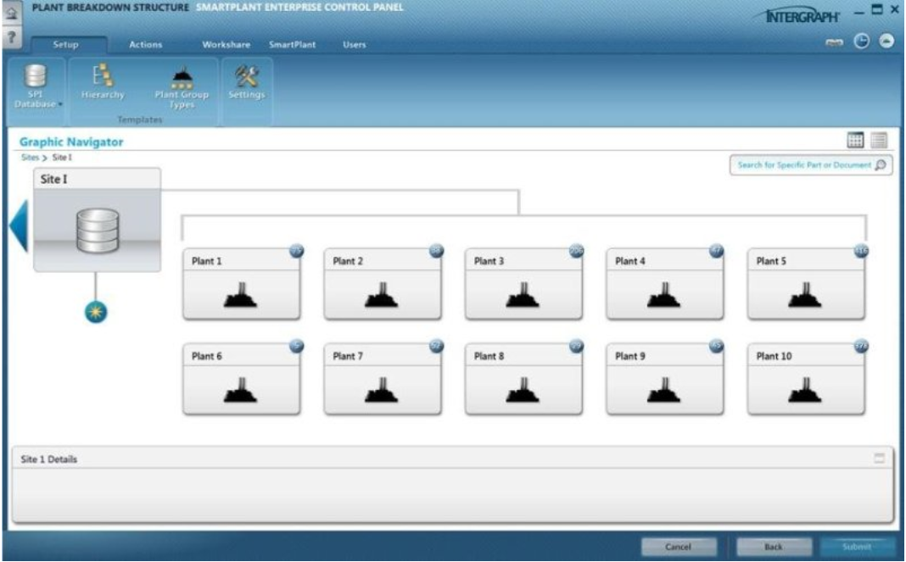
Task: Click the 'Plant 7' card title
Action: [348, 356]
